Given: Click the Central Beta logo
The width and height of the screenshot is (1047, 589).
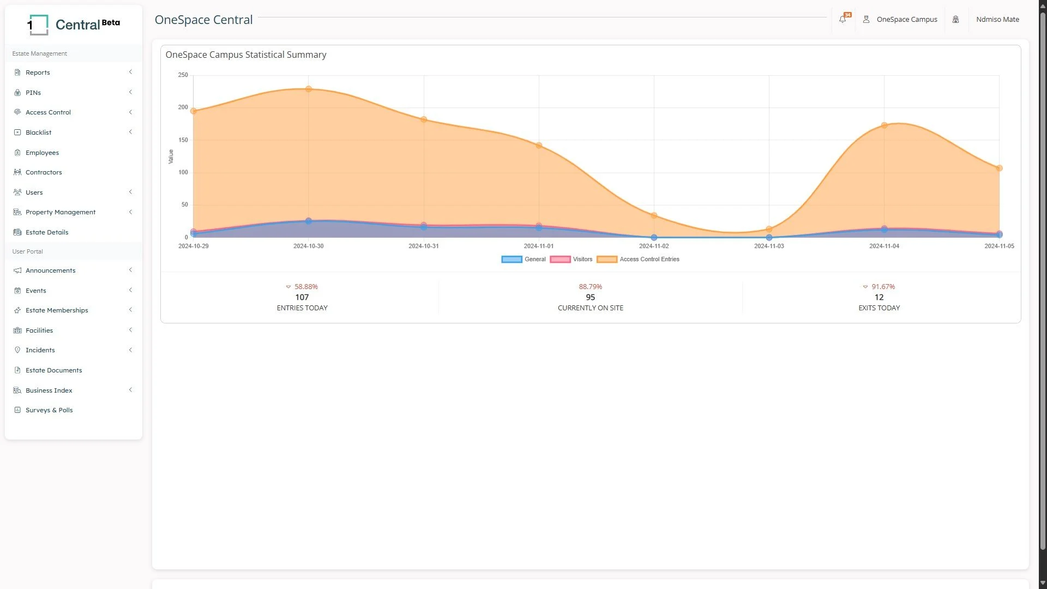Looking at the screenshot, I should 74,25.
